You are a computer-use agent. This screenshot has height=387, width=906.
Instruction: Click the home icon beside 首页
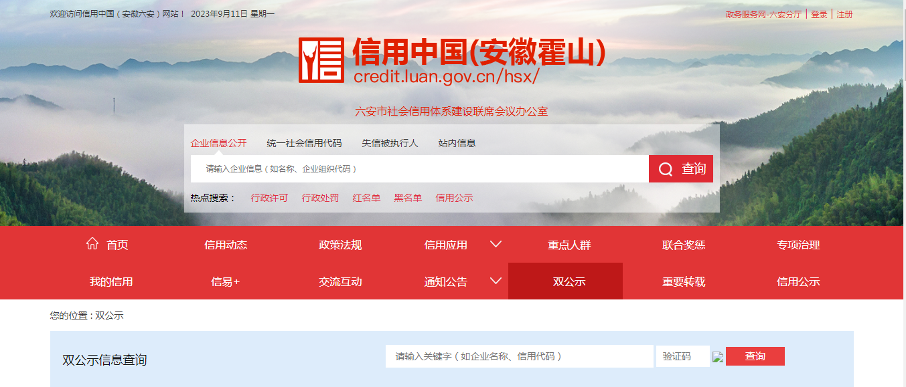[92, 244]
